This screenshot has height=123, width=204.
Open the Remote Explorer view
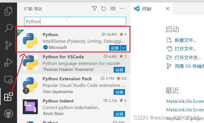point(9,79)
